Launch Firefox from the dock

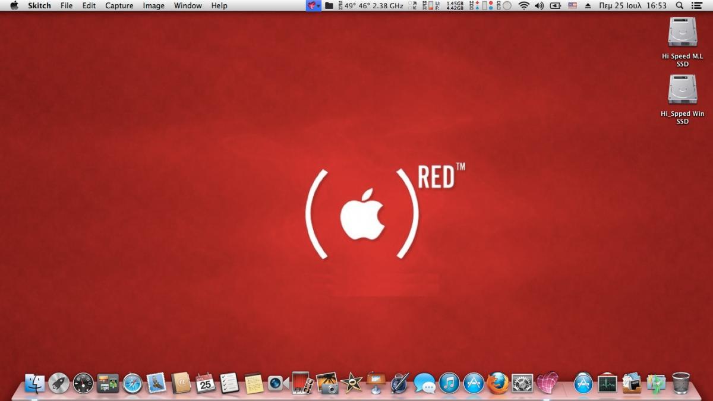tap(498, 383)
